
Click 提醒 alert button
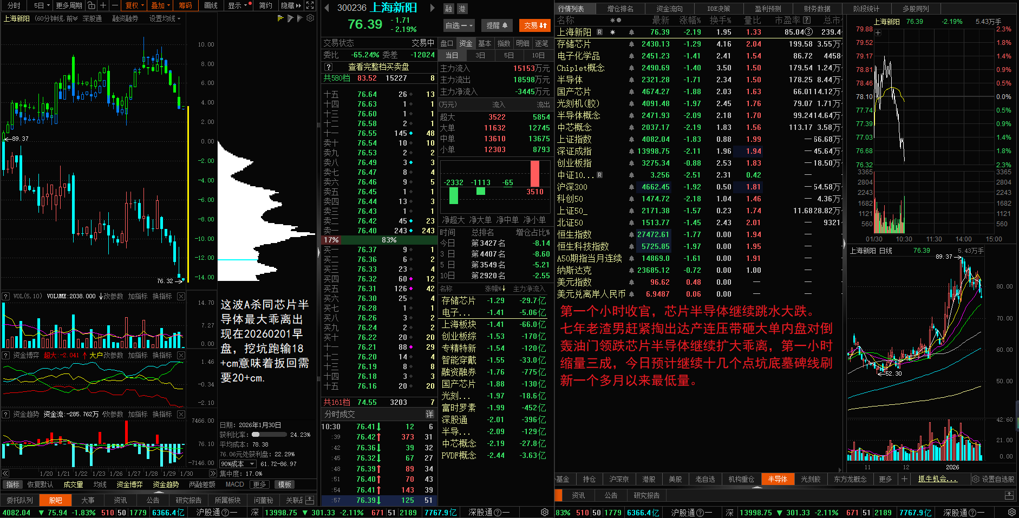pos(497,25)
